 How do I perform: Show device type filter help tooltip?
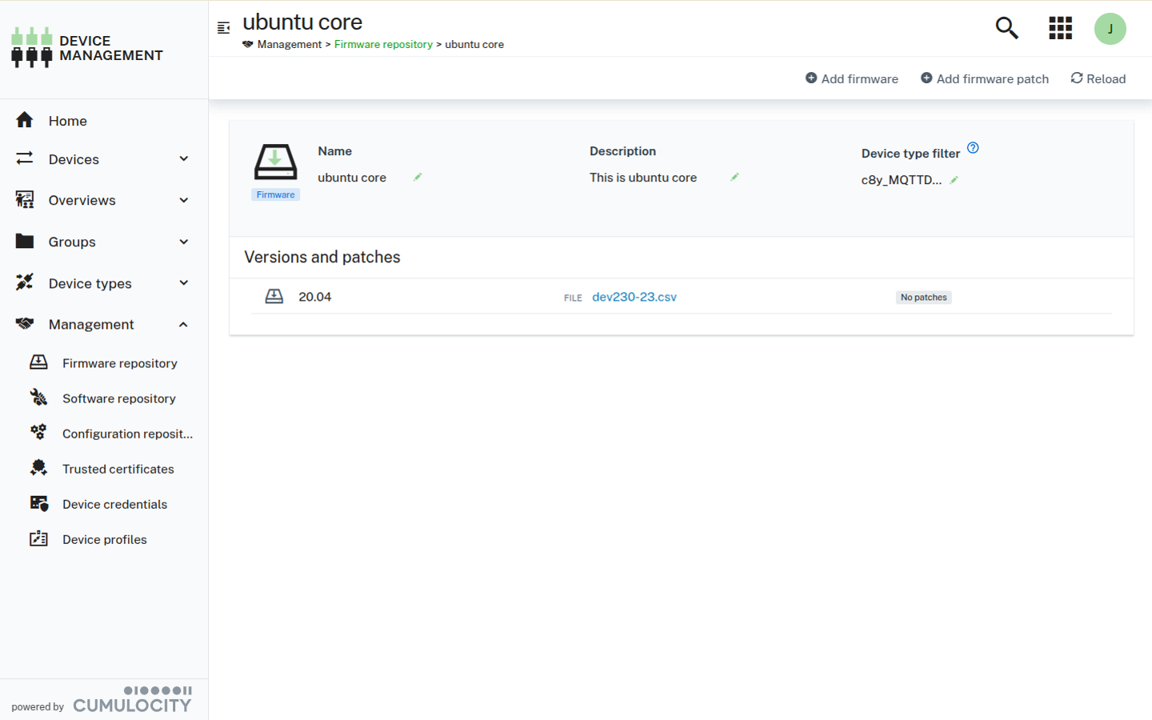tap(973, 148)
